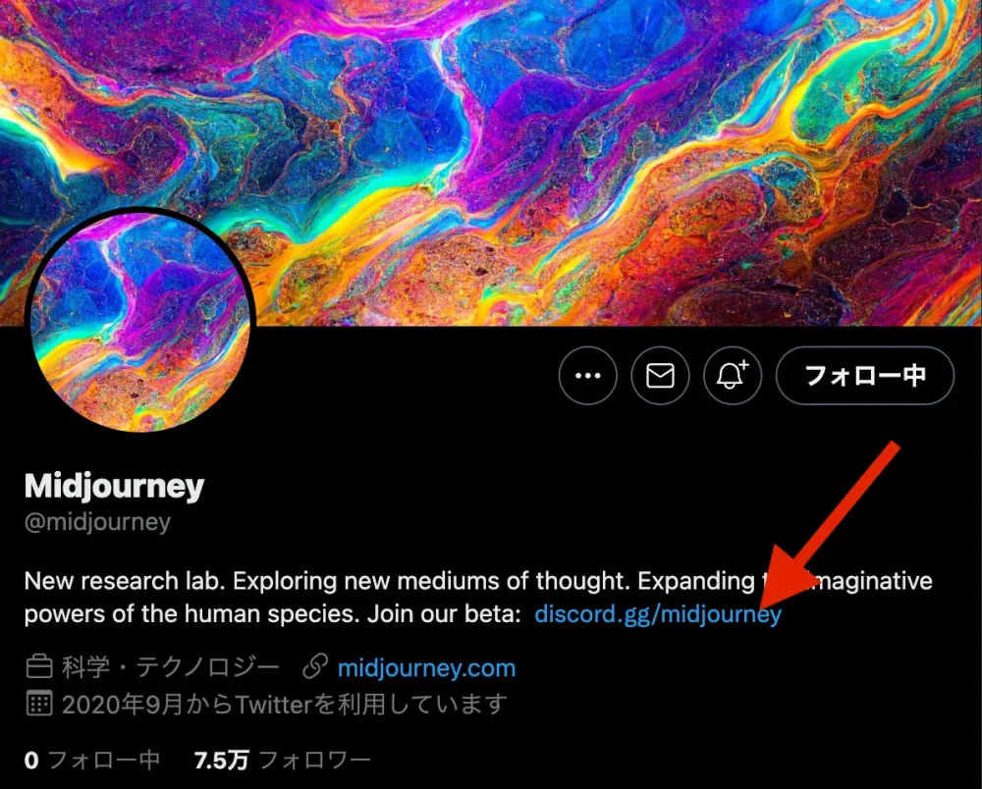
Task: Click the Midjourney display name
Action: [x=115, y=486]
